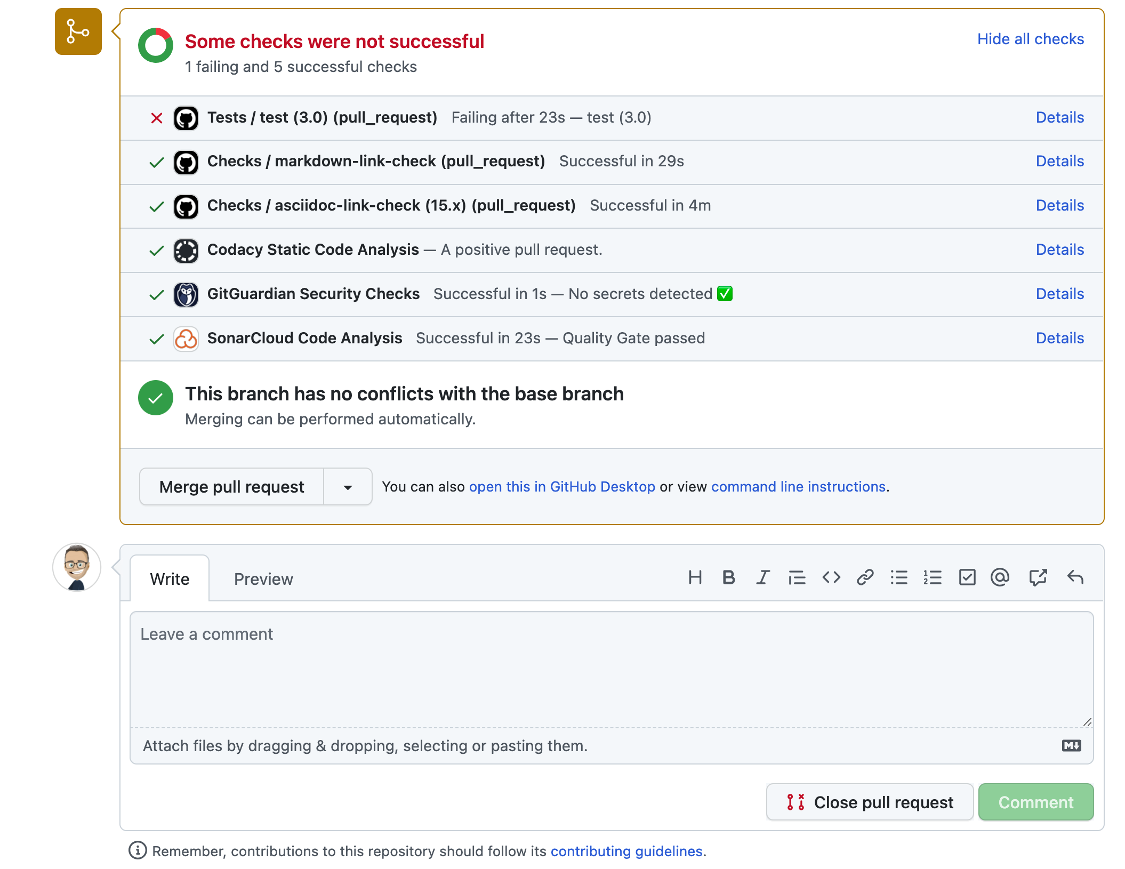Insert a task list checkbox item

click(x=967, y=577)
